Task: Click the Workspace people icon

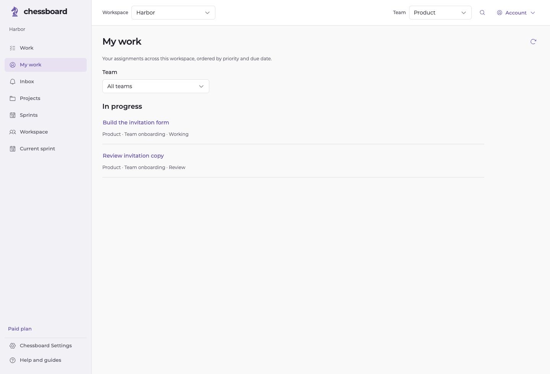Action: (13, 132)
